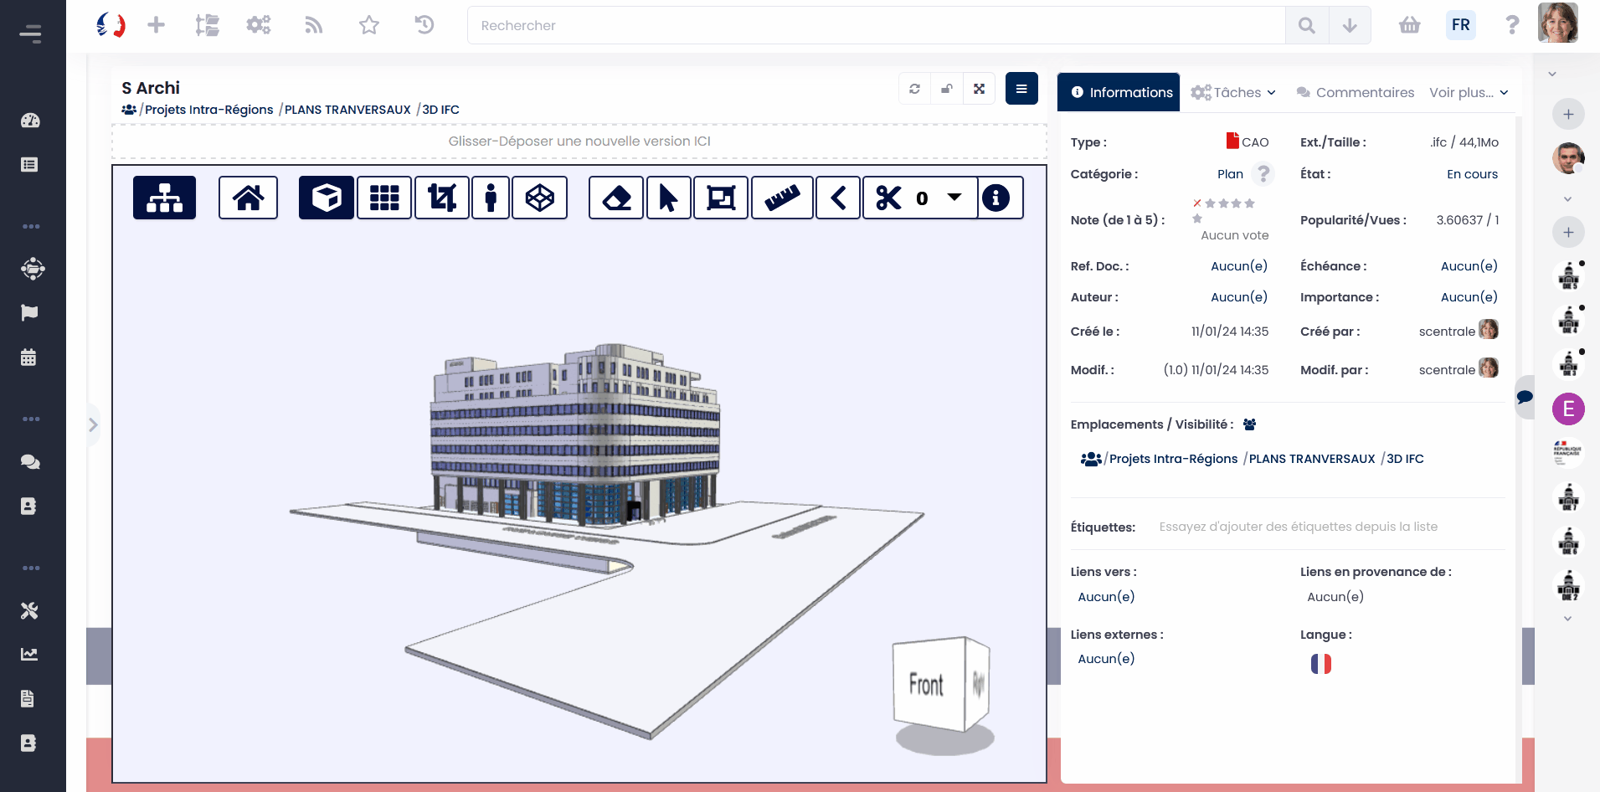Select the ruler measurement tool
This screenshot has width=1600, height=792.
pyautogui.click(x=782, y=198)
